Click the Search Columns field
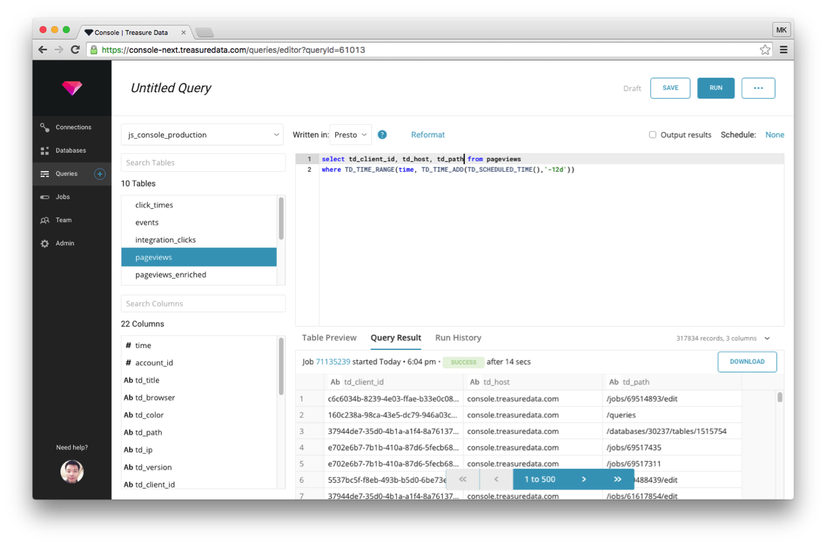Image resolution: width=827 pixels, height=546 pixels. pyautogui.click(x=204, y=304)
